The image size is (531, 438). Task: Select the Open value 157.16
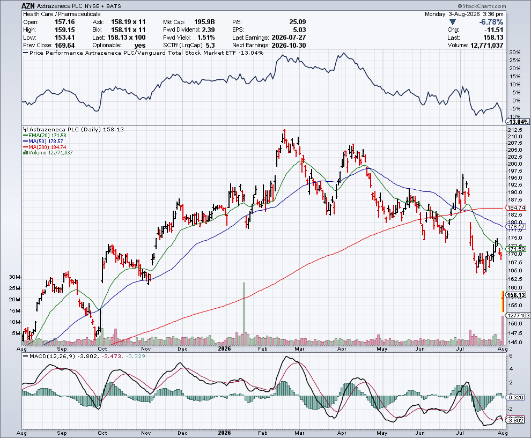click(65, 22)
